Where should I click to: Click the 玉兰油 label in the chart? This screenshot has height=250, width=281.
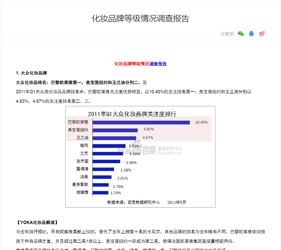coord(82,138)
